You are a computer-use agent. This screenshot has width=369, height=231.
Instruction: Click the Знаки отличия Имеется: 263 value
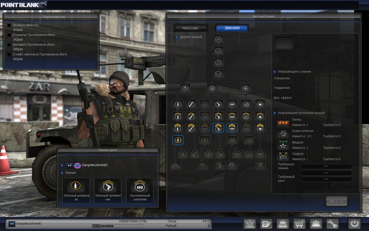click(309, 136)
